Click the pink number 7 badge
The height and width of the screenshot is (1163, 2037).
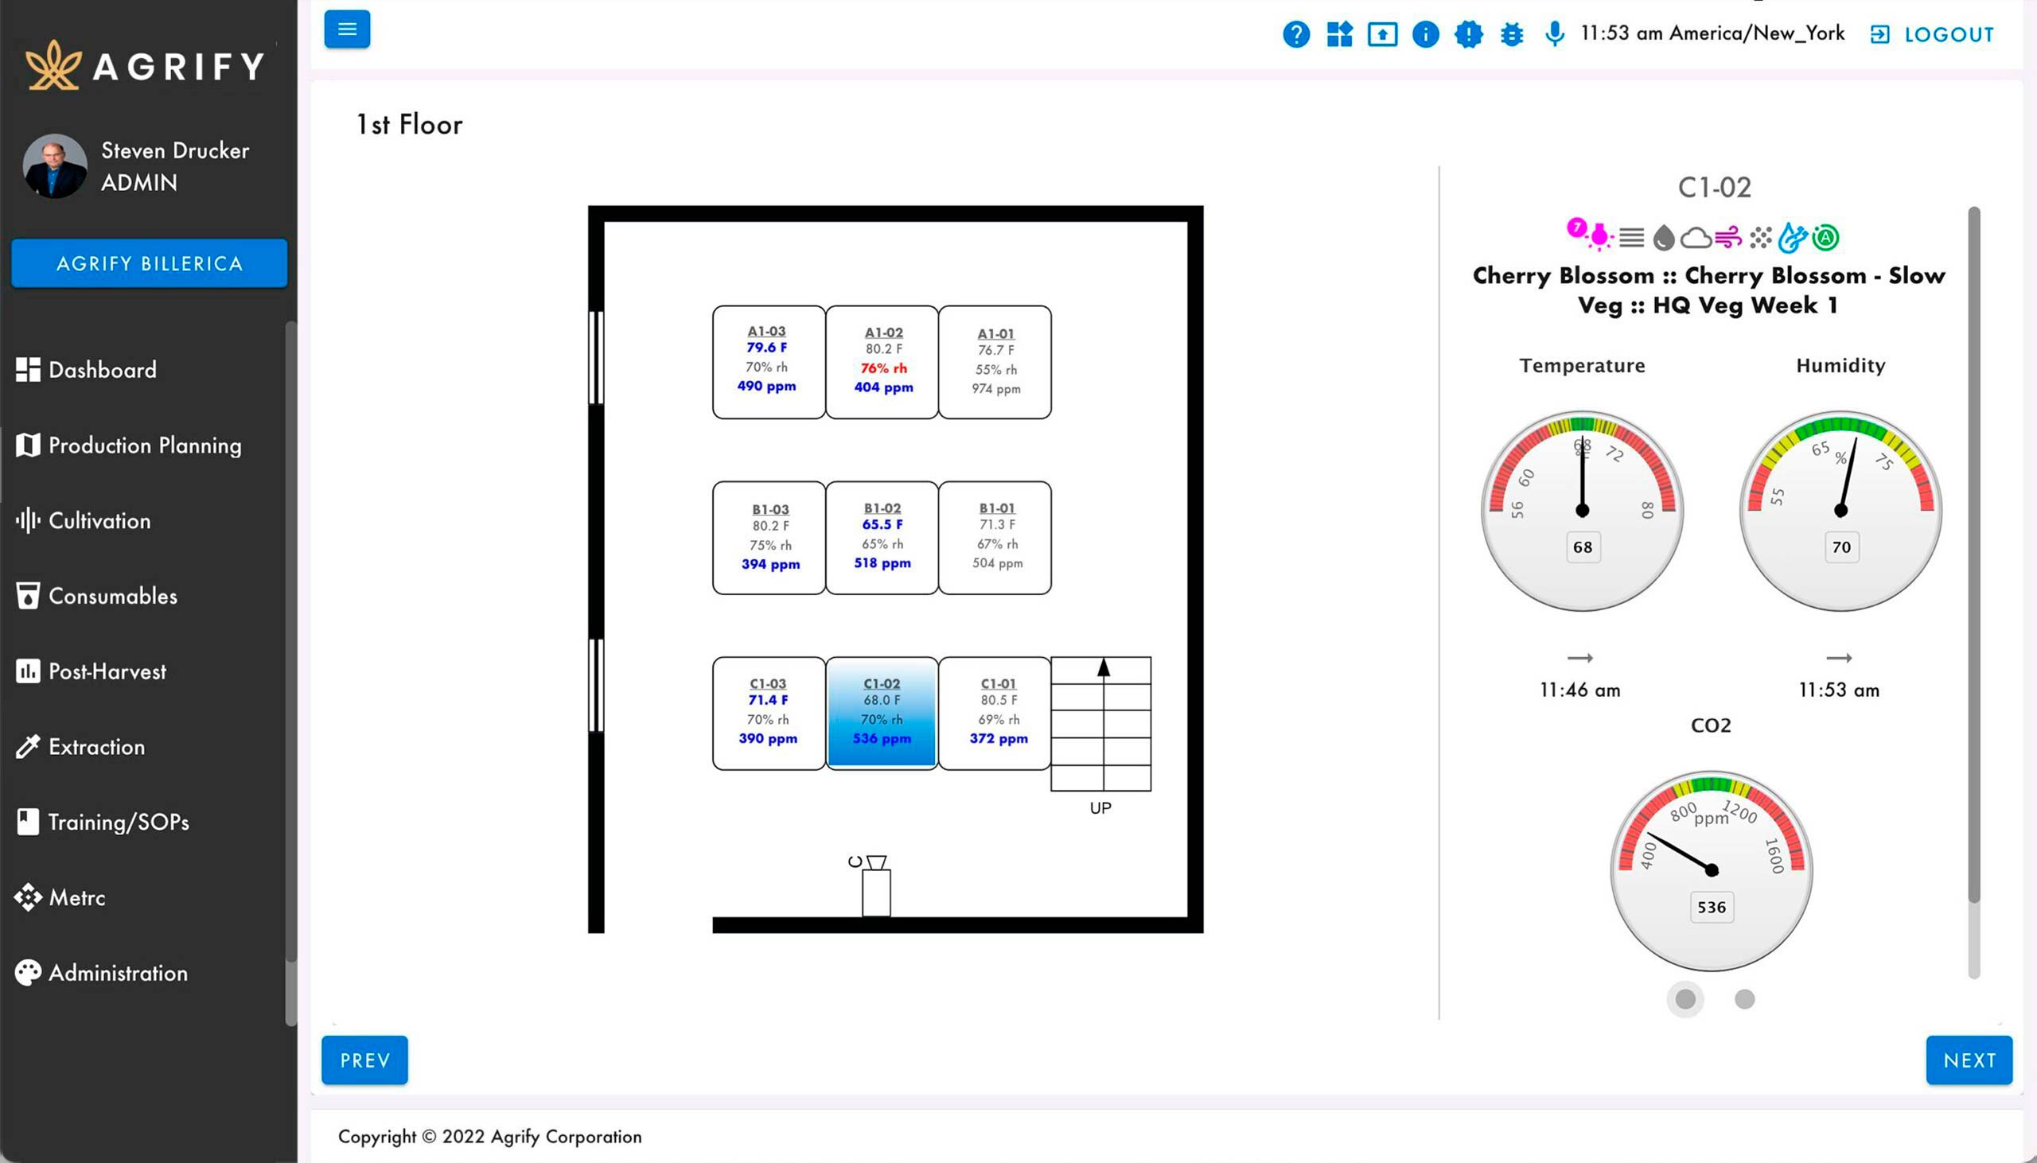pos(1576,228)
